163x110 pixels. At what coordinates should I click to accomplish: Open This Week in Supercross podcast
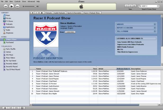[x=128, y=52]
